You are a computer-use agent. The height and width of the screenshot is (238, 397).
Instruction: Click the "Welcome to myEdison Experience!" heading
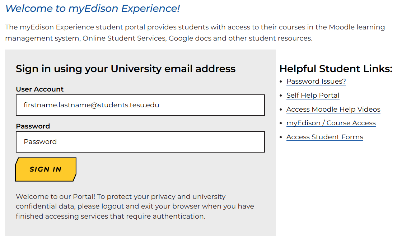point(92,8)
